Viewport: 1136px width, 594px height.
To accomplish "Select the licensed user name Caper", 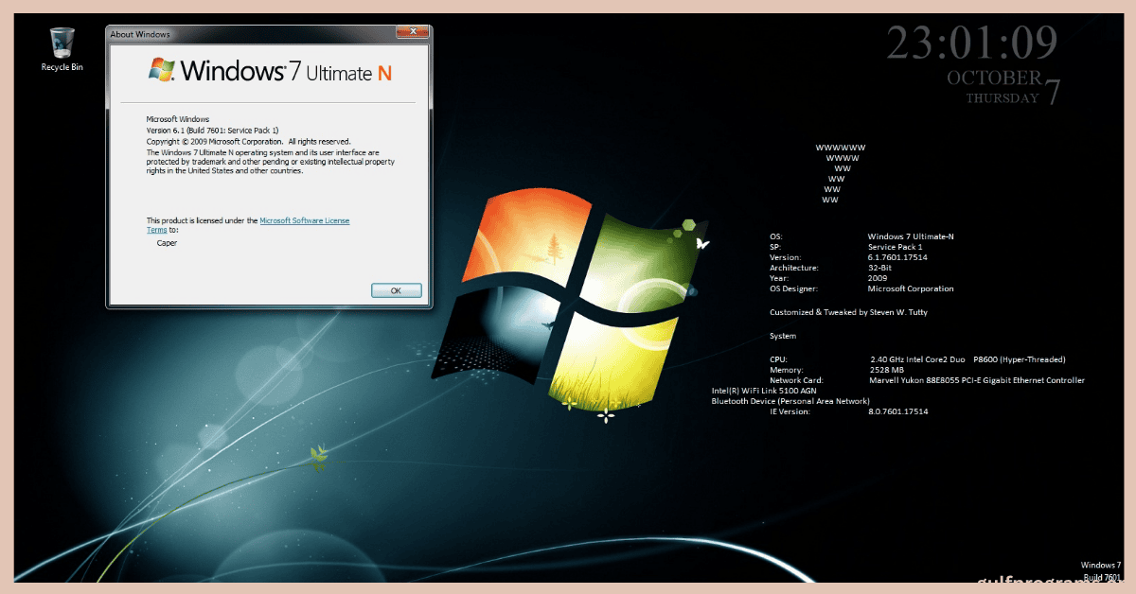I will (167, 243).
